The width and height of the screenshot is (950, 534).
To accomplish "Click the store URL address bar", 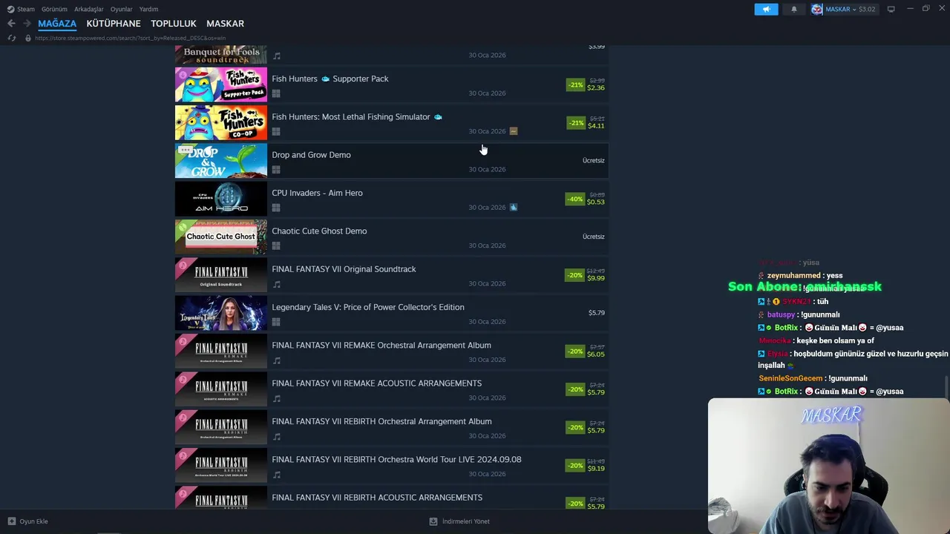I will point(130,38).
